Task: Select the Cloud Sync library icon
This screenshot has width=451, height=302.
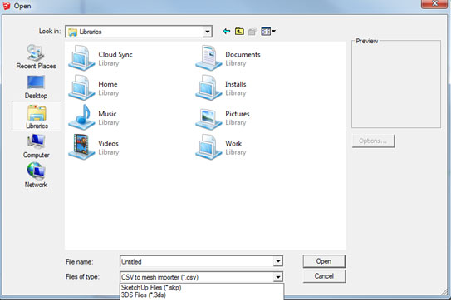Action: point(81,57)
